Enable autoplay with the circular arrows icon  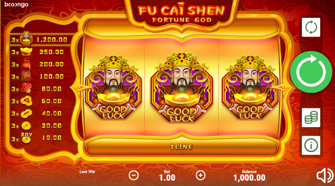click(x=311, y=27)
